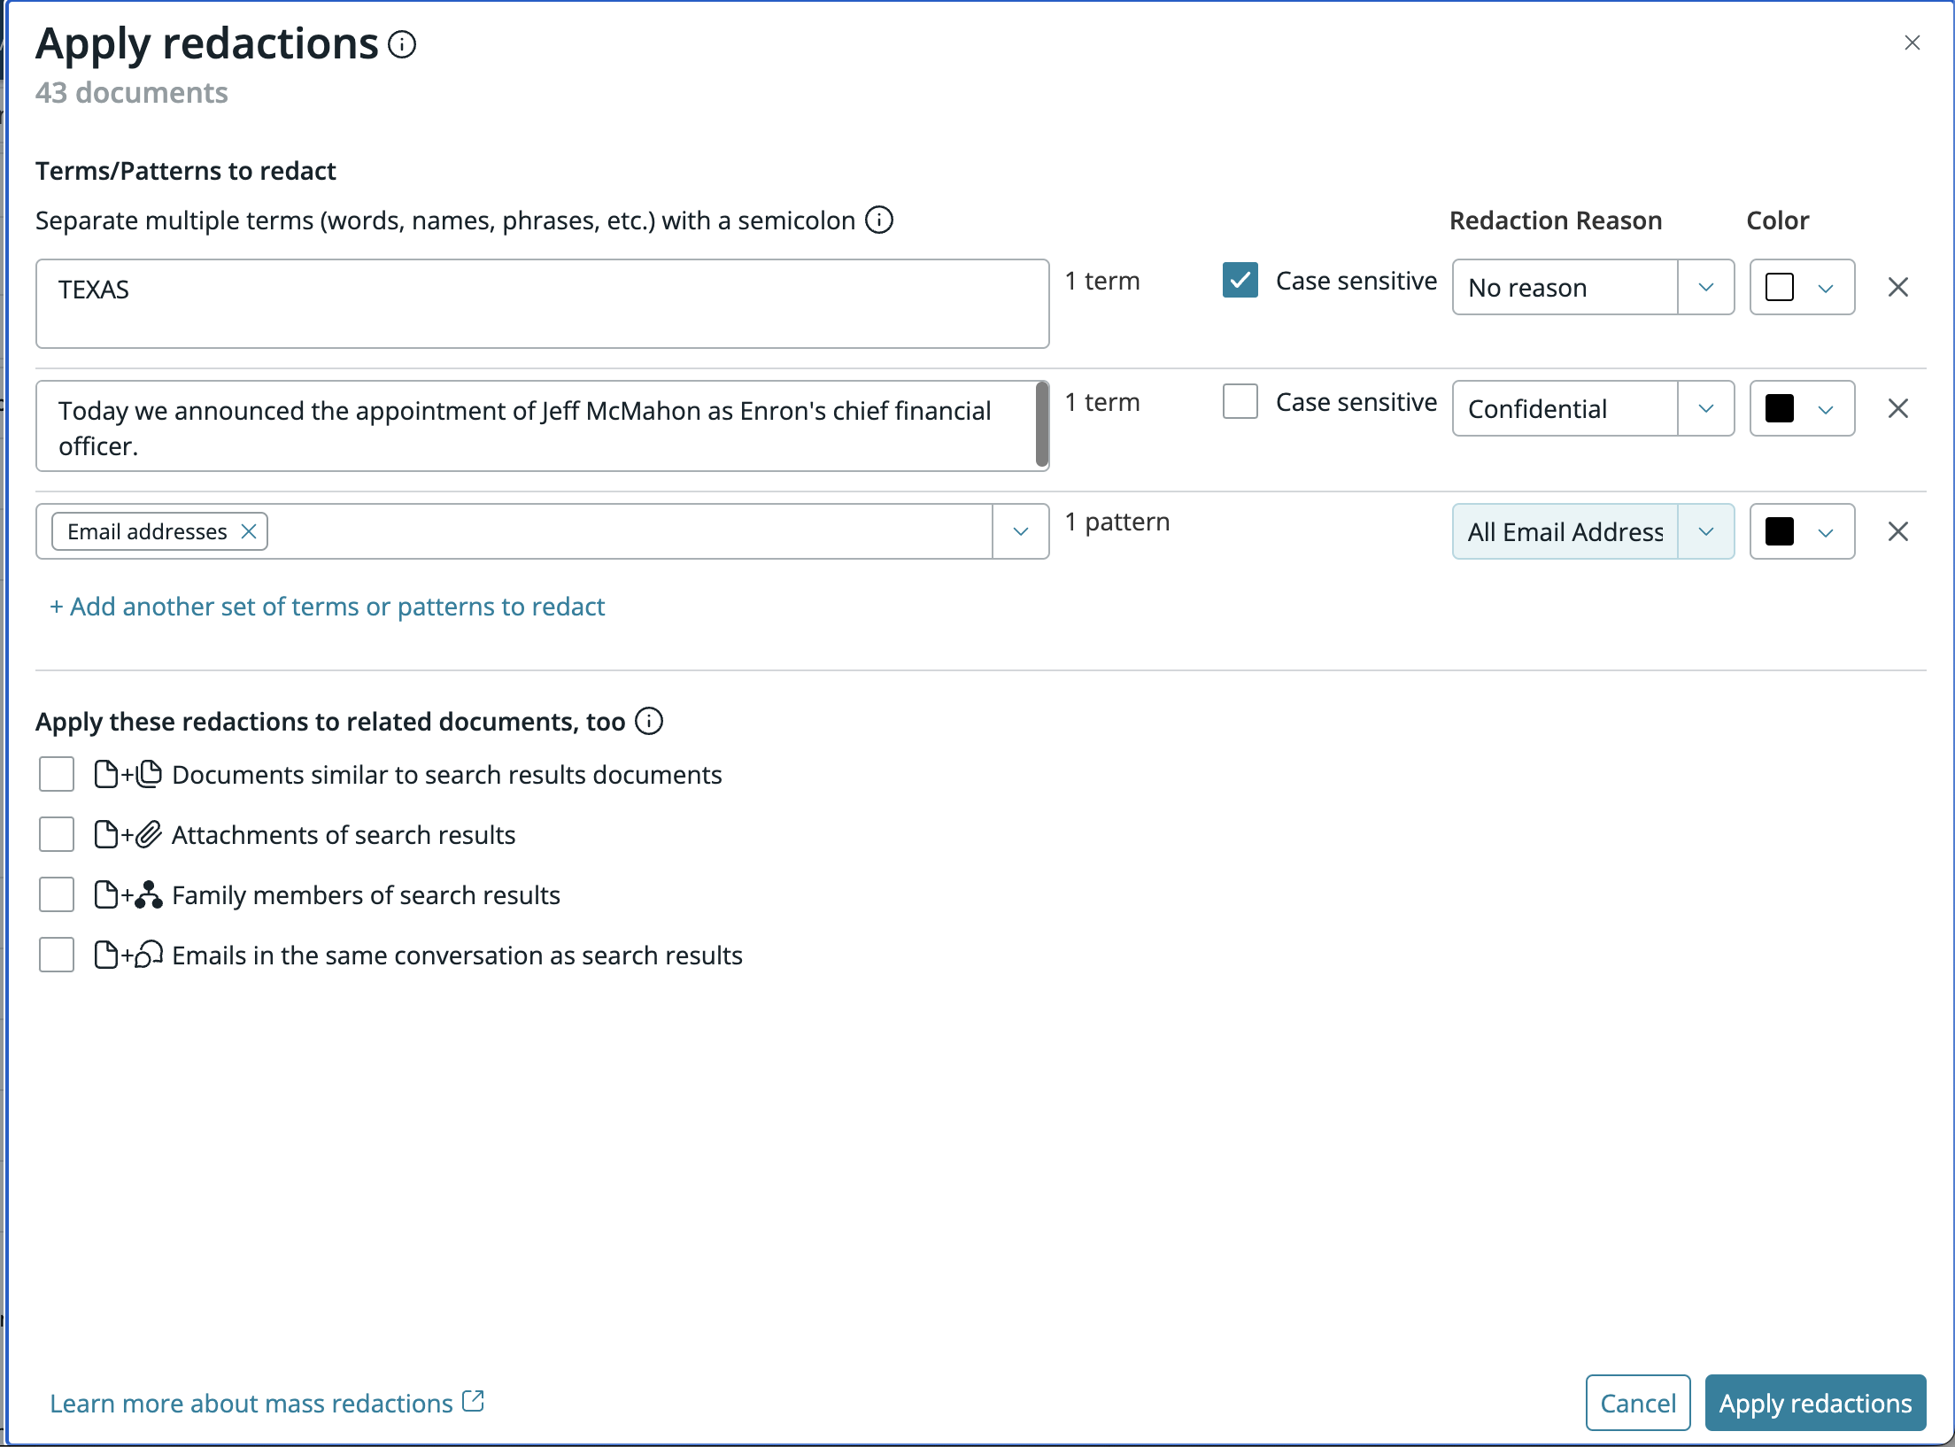1955x1447 pixels.
Task: Remove the TEXAS term row
Action: click(1898, 287)
